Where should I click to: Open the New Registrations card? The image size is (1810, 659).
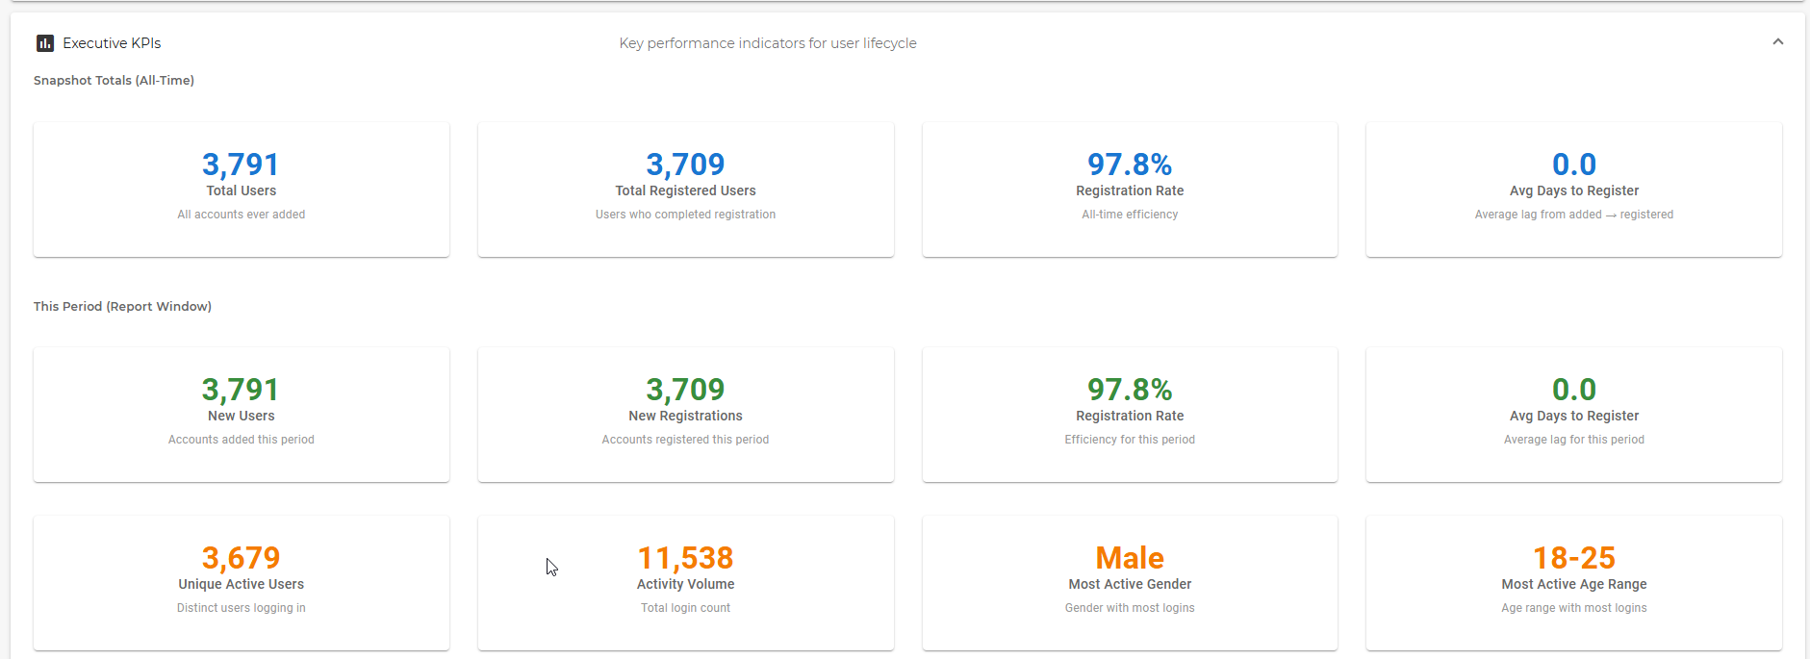click(685, 415)
